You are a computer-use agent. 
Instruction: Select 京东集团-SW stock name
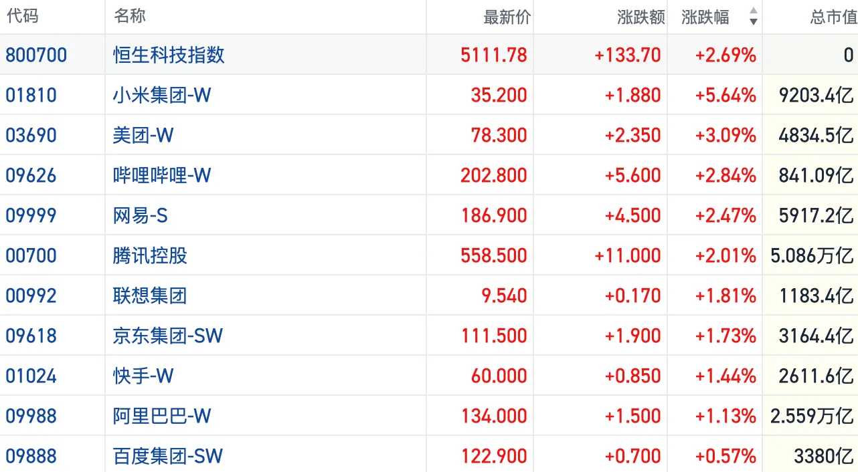(x=168, y=336)
